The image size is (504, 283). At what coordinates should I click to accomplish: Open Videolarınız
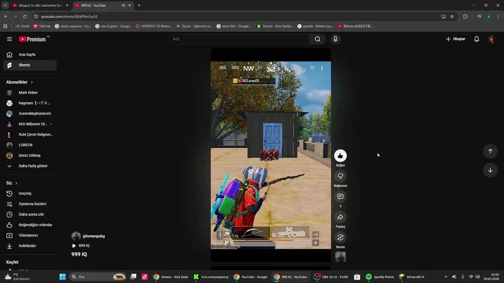coord(30,235)
